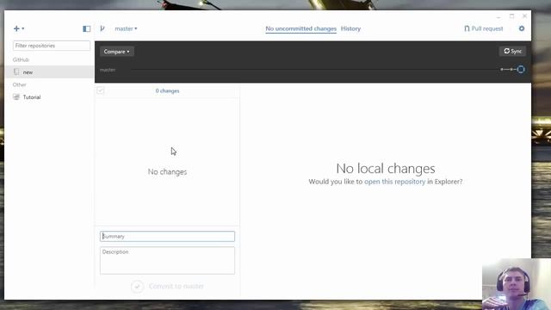Sync the repository with remote
551x310 pixels.
[x=512, y=52]
